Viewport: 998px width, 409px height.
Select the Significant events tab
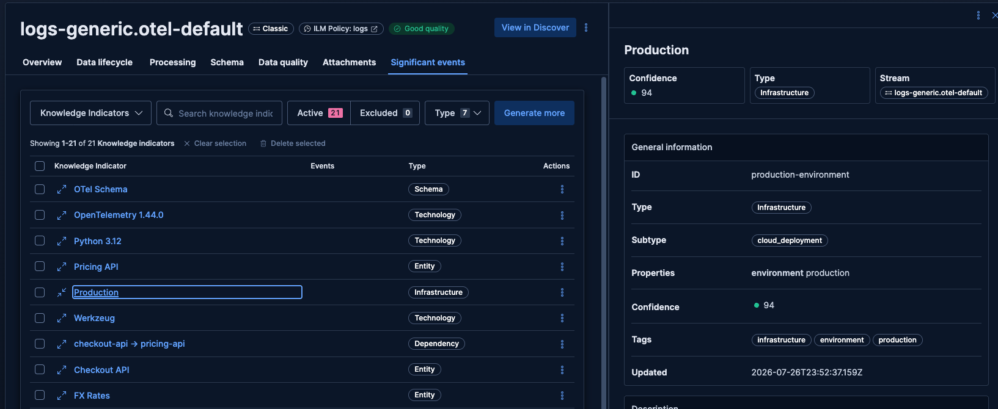[x=428, y=62]
